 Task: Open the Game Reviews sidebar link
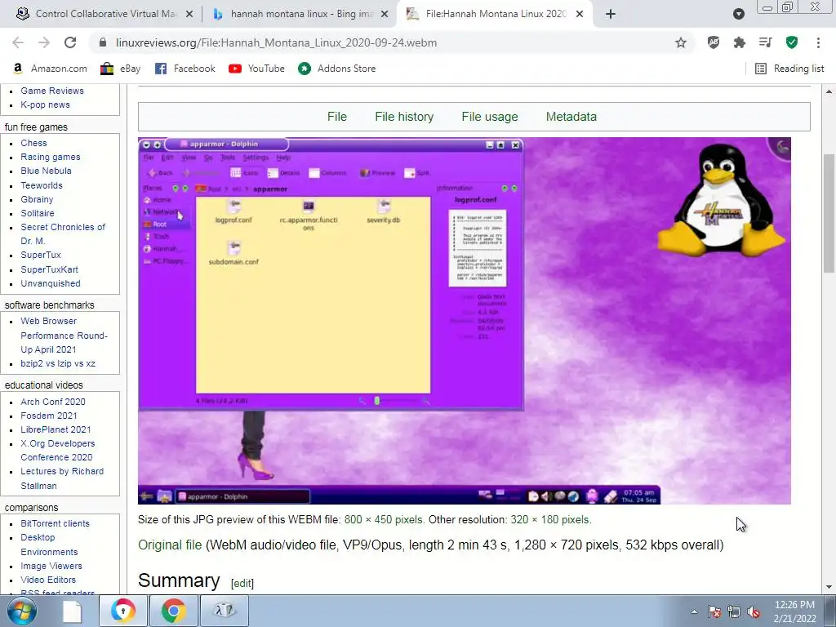click(x=52, y=91)
